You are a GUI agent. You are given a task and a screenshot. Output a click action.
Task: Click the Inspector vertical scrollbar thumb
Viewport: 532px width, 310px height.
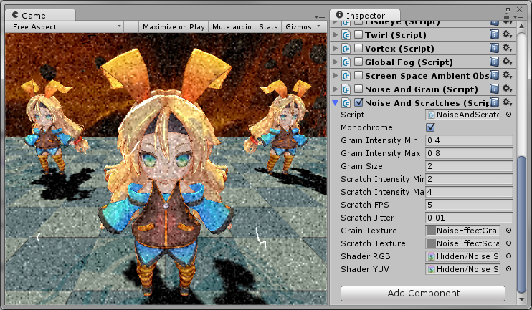coord(521,224)
